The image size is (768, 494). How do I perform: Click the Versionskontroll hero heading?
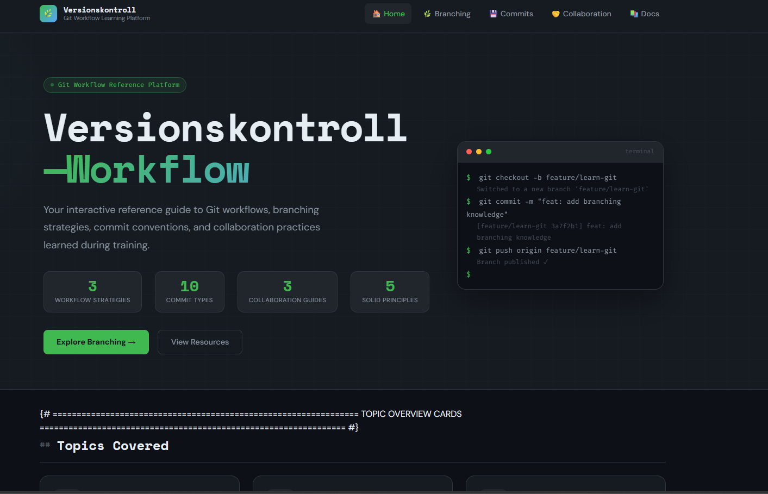point(226,128)
